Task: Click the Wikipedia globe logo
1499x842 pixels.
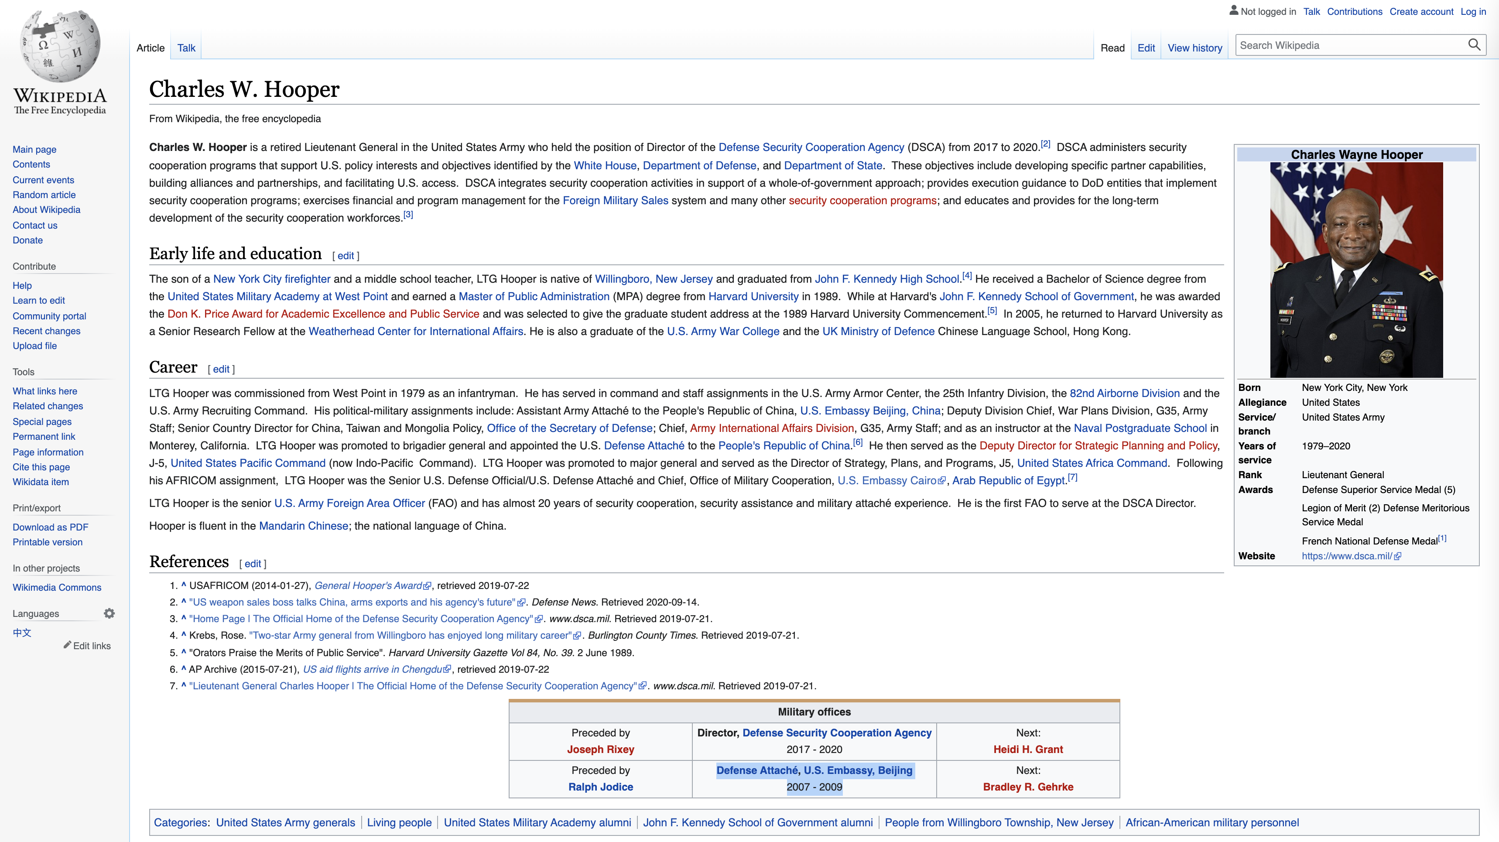Action: (x=60, y=45)
